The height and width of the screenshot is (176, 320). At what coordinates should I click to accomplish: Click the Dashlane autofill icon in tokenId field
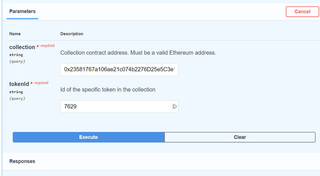pyautogui.click(x=174, y=106)
